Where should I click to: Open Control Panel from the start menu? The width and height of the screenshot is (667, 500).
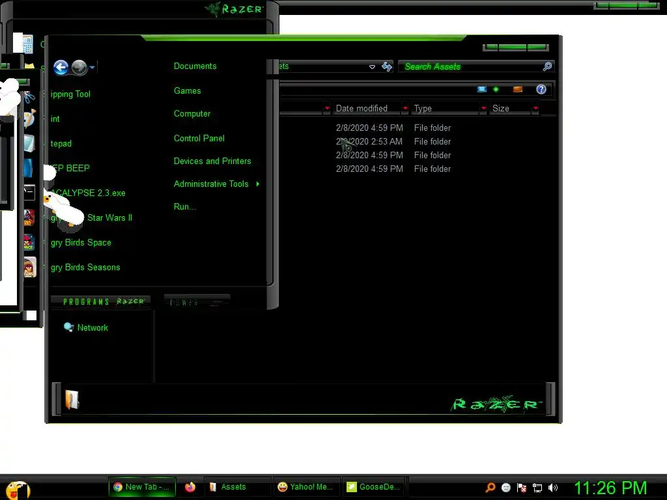(199, 138)
